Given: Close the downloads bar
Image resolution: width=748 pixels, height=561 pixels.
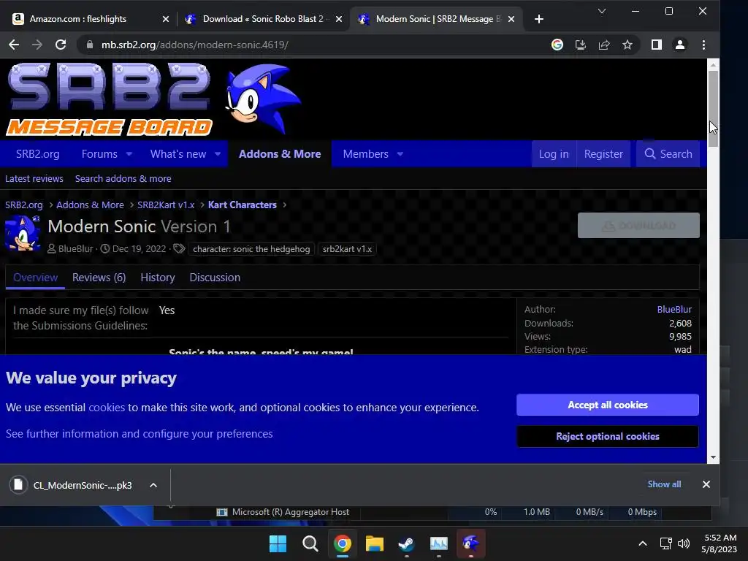Looking at the screenshot, I should point(706,484).
